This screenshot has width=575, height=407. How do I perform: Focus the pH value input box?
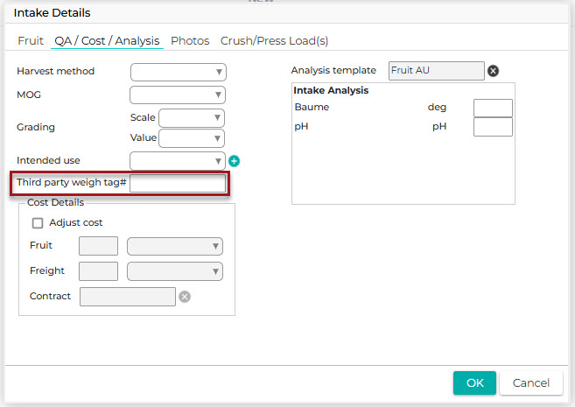pos(492,127)
